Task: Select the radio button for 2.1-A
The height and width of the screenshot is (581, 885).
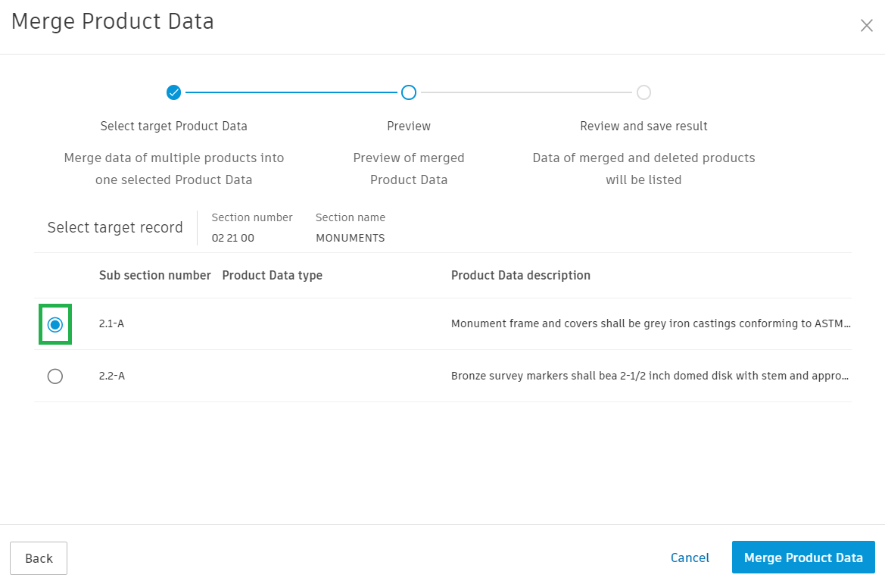Action: coord(55,324)
